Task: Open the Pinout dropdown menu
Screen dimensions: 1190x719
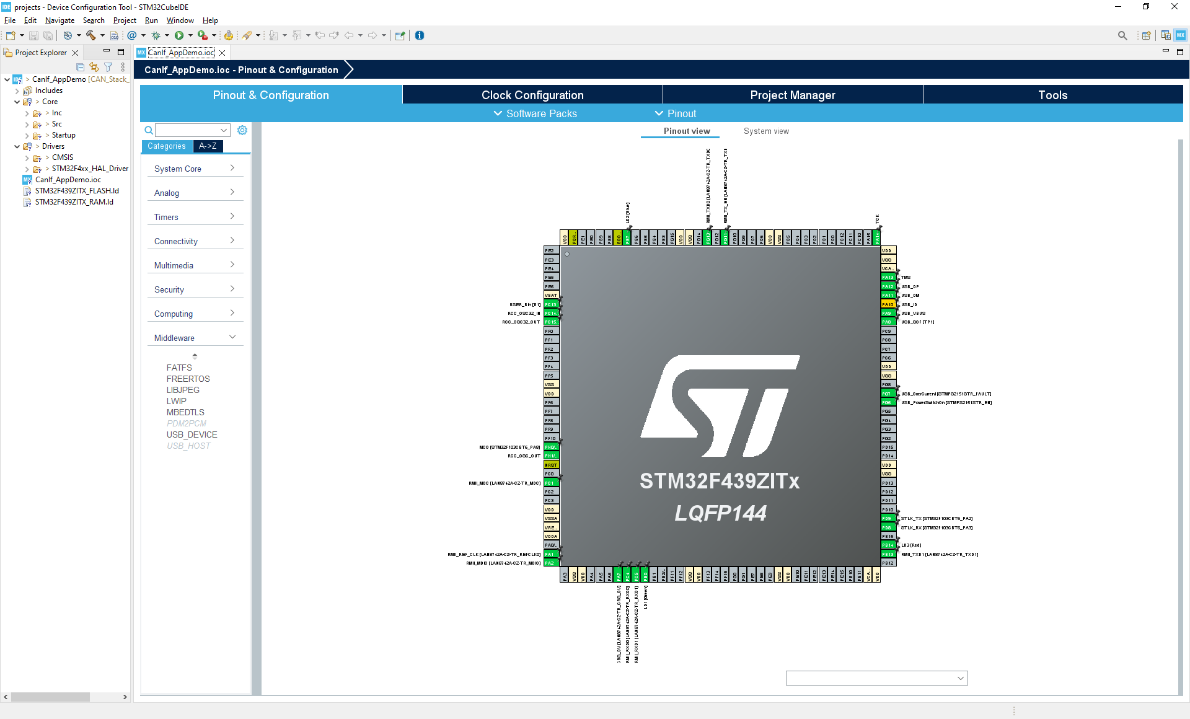Action: pyautogui.click(x=676, y=113)
